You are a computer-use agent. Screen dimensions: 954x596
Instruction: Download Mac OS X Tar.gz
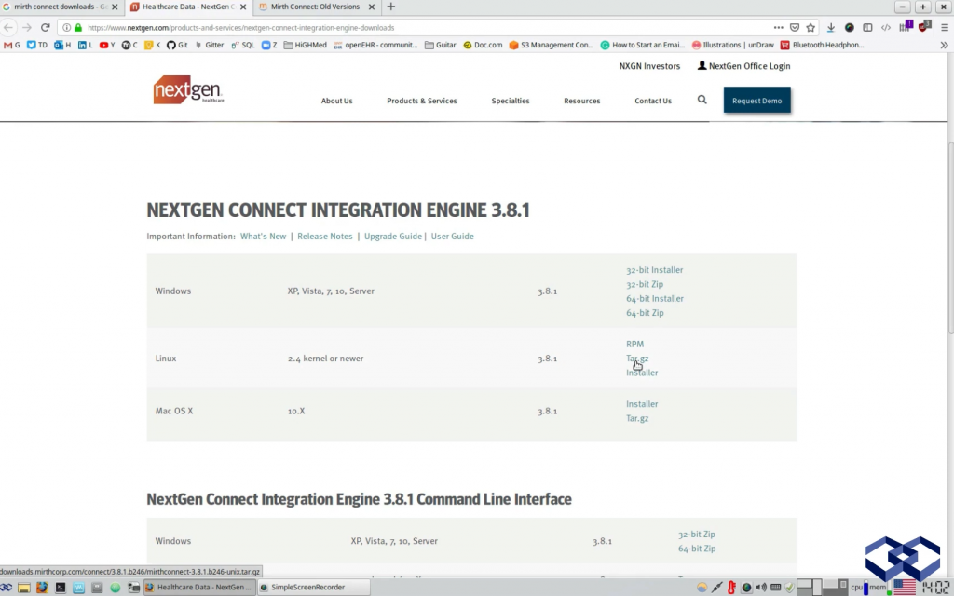pyautogui.click(x=637, y=418)
